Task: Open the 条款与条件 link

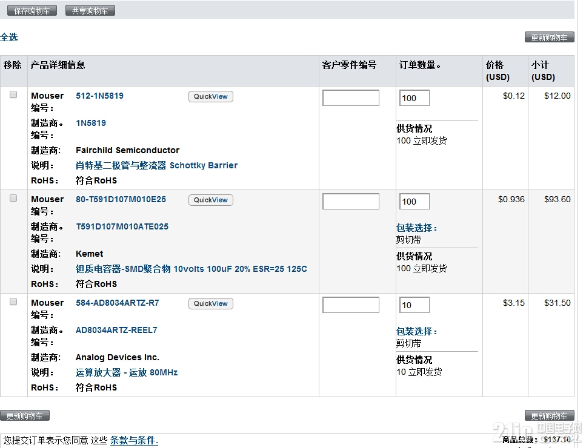Action: pyautogui.click(x=134, y=440)
